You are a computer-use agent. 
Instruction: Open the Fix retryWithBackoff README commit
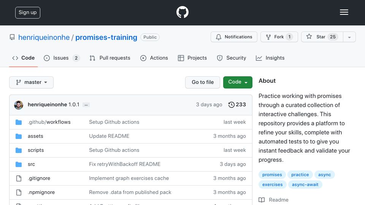(125, 164)
